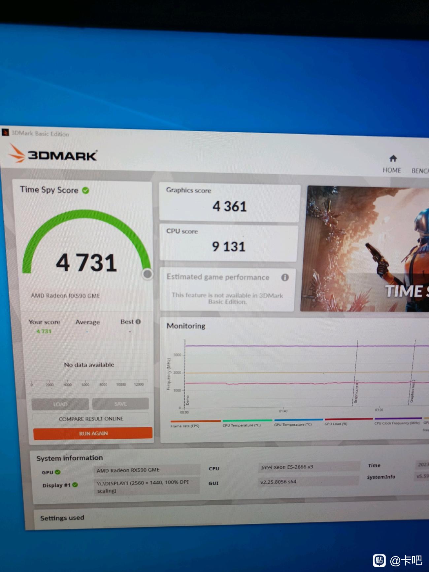
Task: Click the Settings used section heading
Action: pos(62,518)
